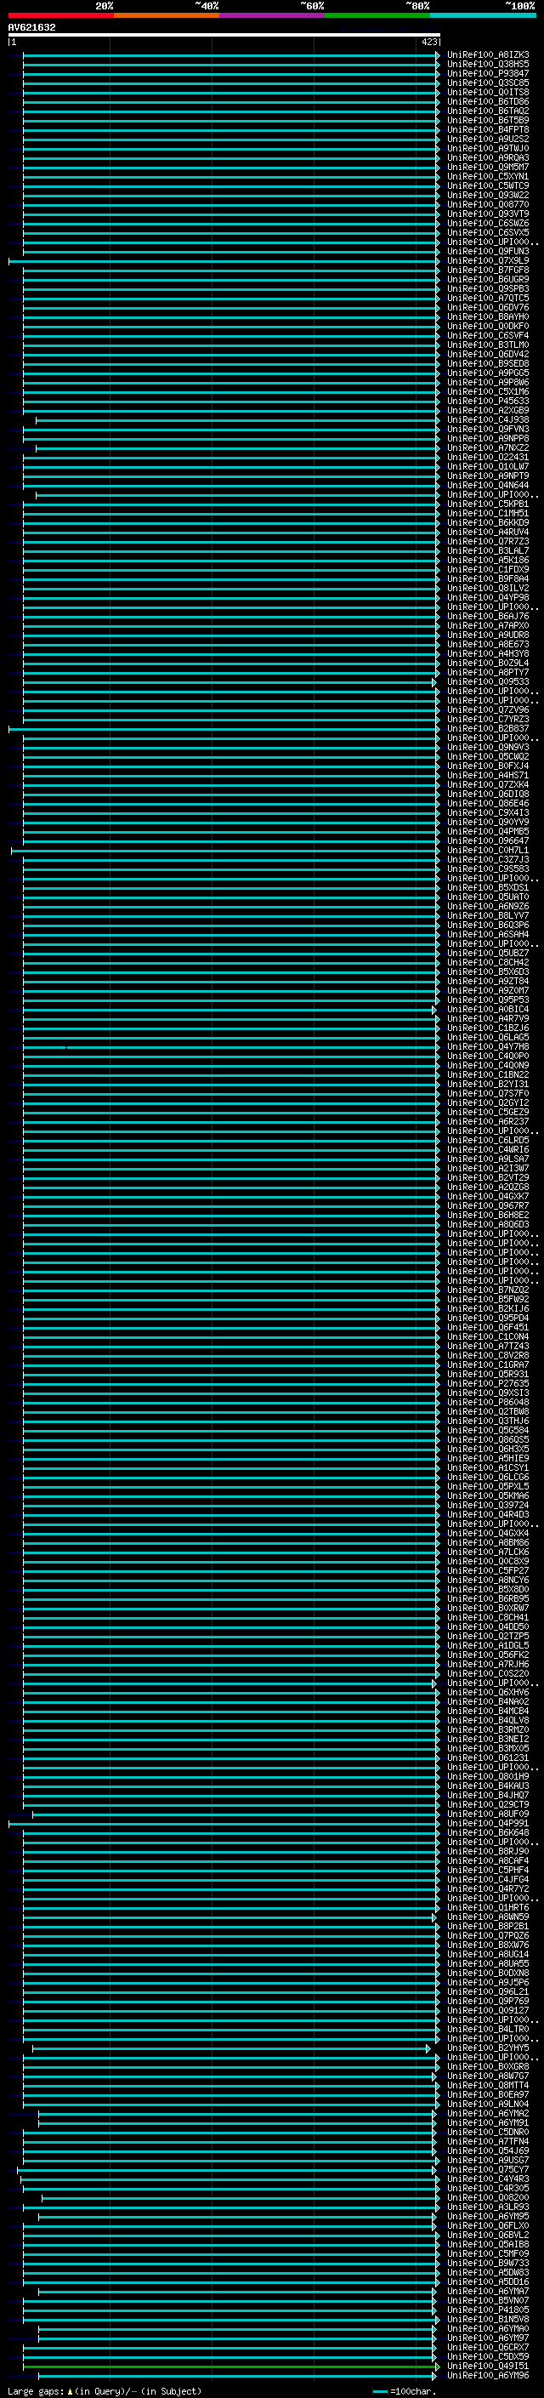Select the UniRef100_Q1HRT6 label
544x2398 pixels.
(488, 1907)
